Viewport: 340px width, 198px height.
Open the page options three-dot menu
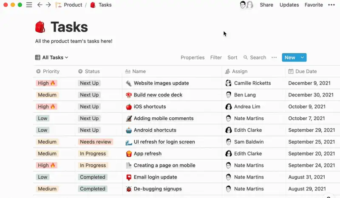331,5
